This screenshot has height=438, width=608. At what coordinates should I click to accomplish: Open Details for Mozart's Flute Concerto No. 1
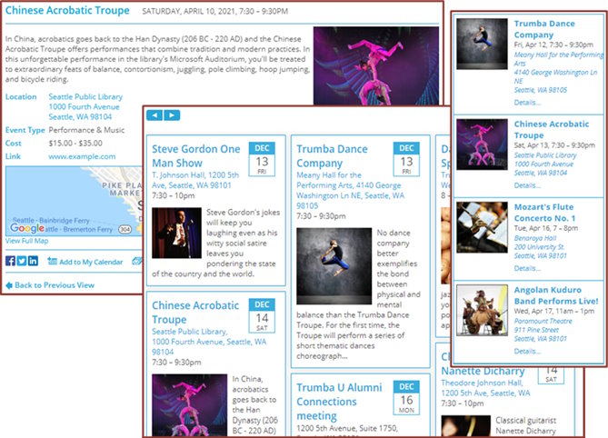pyautogui.click(x=527, y=268)
